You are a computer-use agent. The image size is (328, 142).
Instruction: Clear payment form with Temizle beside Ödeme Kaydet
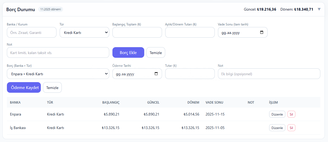[x=52, y=87]
